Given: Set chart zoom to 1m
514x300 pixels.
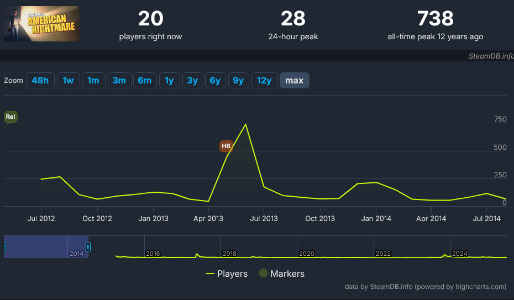Looking at the screenshot, I should pyautogui.click(x=93, y=80).
